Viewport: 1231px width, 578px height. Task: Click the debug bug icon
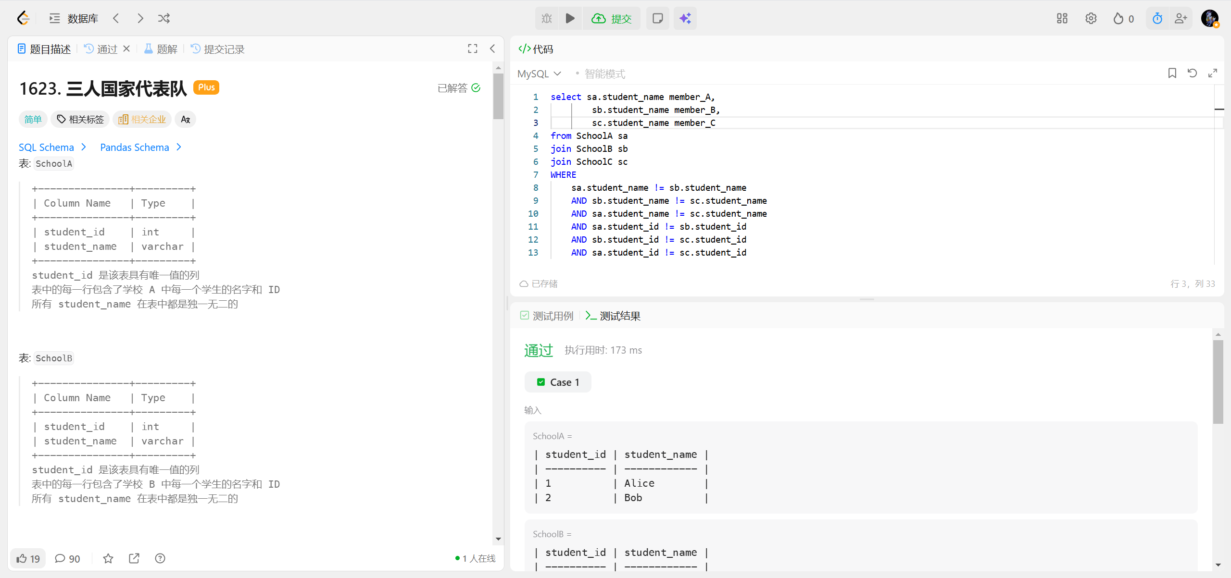[547, 19]
